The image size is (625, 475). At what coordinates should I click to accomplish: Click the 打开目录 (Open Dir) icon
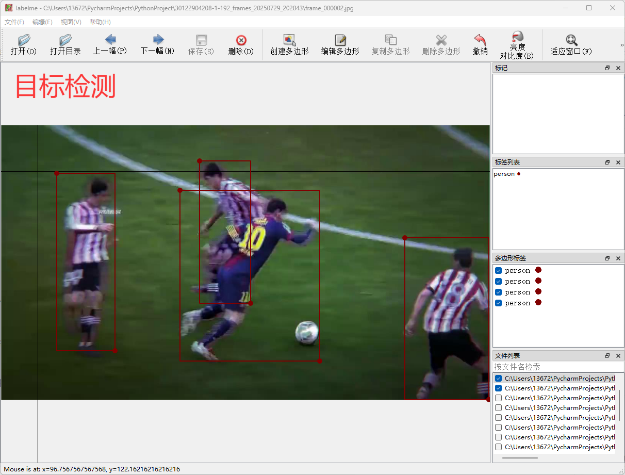(65, 40)
